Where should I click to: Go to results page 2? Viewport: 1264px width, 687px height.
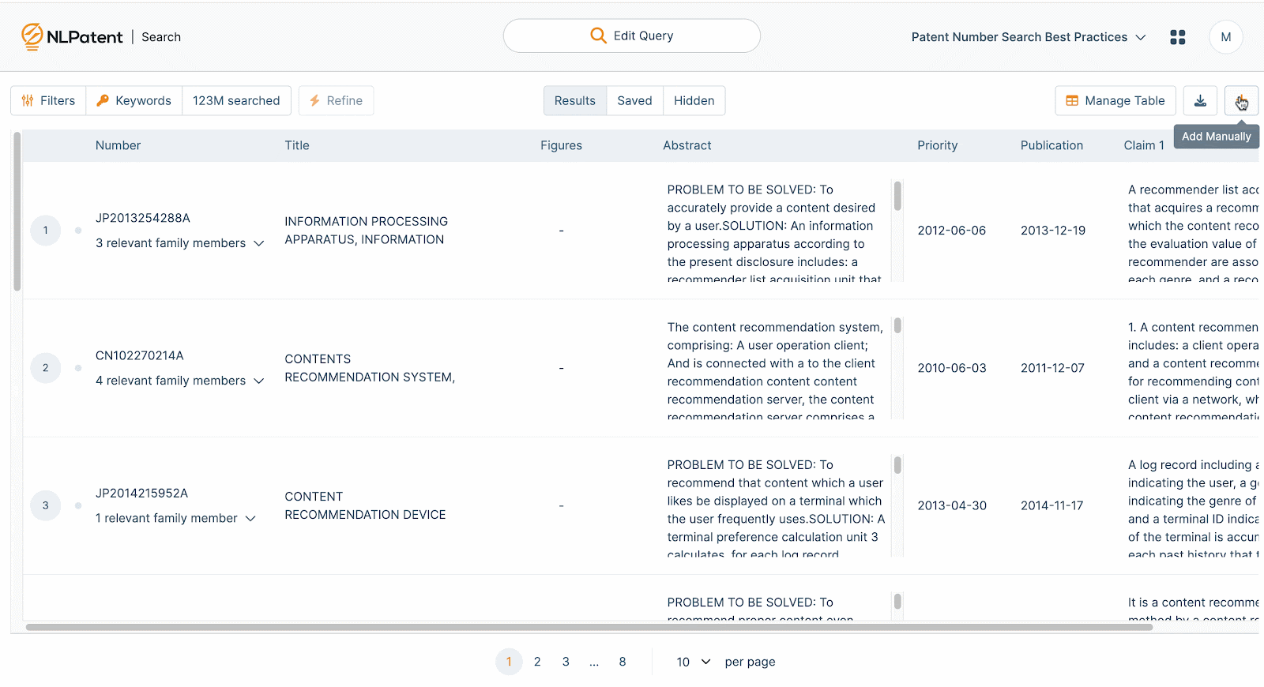(x=537, y=662)
